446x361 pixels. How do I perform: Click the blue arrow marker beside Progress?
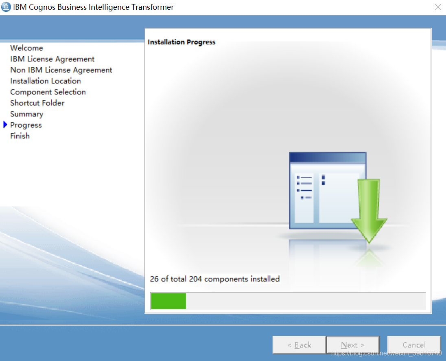[5, 125]
